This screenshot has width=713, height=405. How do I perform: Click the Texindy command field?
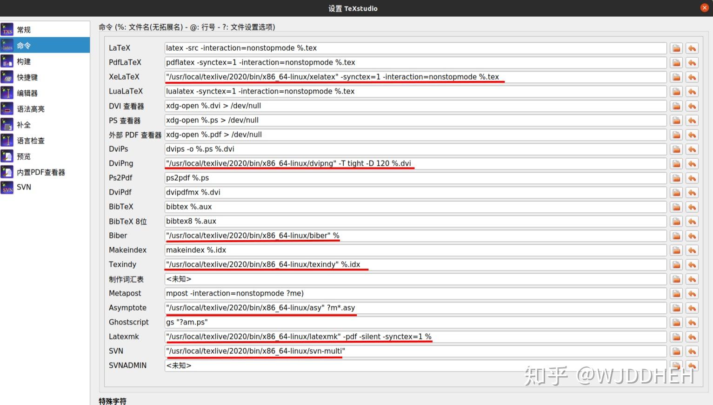click(416, 264)
